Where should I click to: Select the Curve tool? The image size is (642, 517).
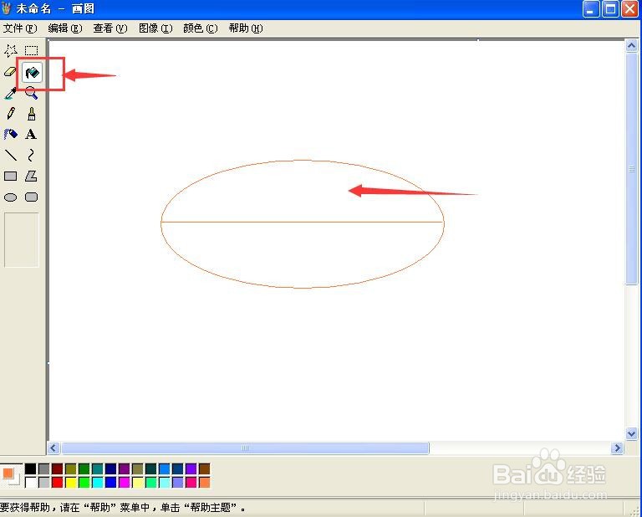click(32, 156)
